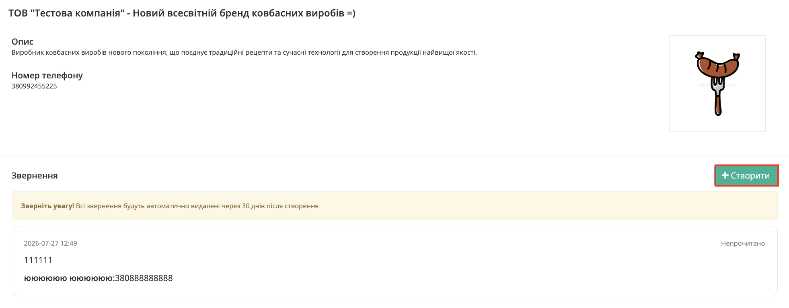
Task: Click the sausage image in logo
Action: (x=717, y=65)
